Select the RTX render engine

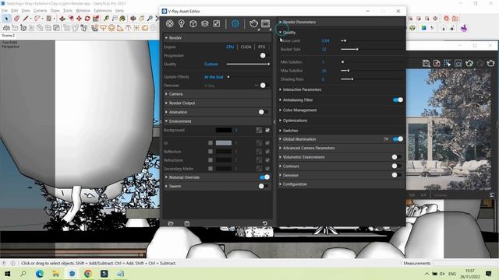coord(262,47)
